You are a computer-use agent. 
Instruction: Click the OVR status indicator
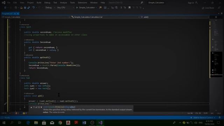click(205, 113)
